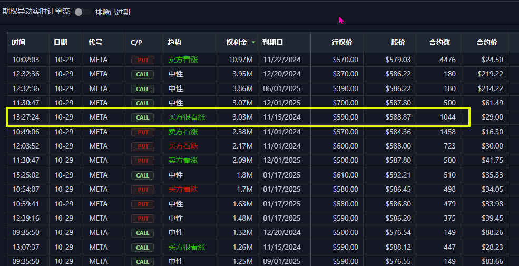Toggle the 排除已过期 switch
Image resolution: width=519 pixels, height=266 pixels.
pyautogui.click(x=83, y=12)
